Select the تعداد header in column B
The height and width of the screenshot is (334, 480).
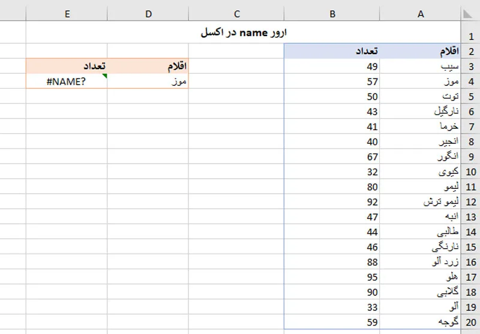pyautogui.click(x=332, y=51)
